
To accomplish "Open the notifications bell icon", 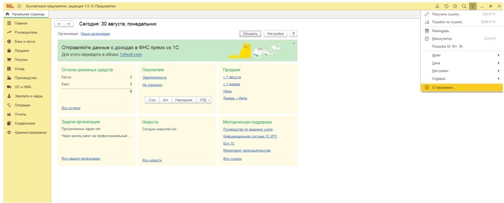I will pos(437,6).
